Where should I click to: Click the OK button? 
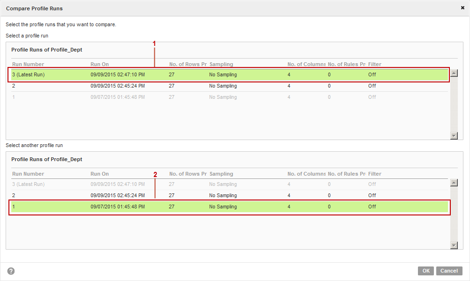coord(425,271)
